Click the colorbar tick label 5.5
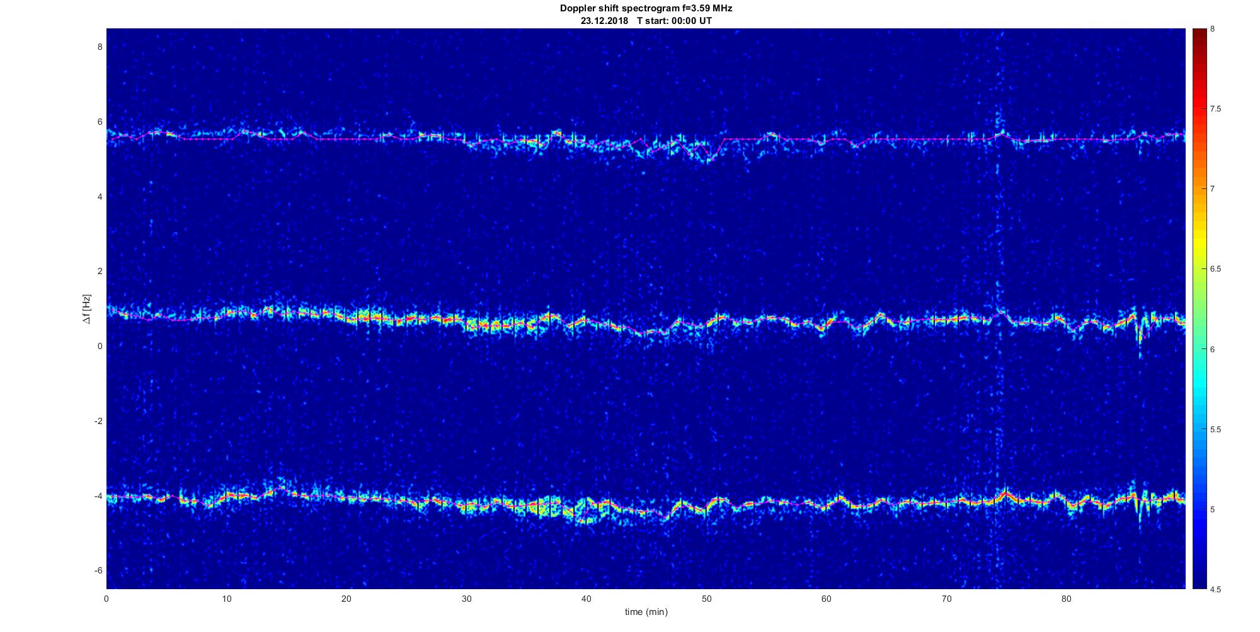 tap(1215, 429)
